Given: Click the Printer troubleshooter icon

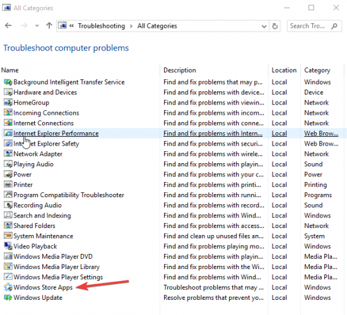Looking at the screenshot, I should tap(8, 185).
